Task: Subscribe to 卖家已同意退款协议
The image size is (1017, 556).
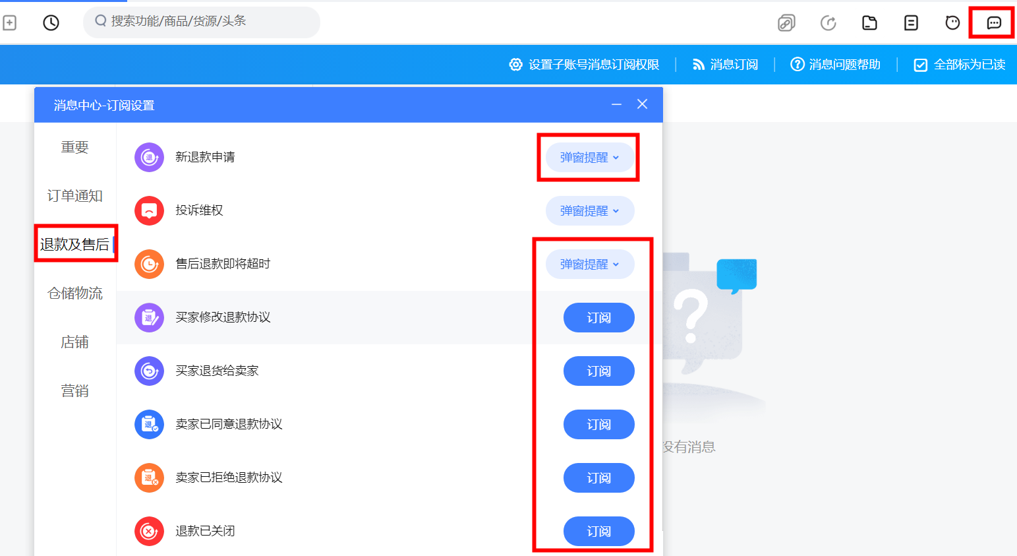Action: pyautogui.click(x=599, y=425)
